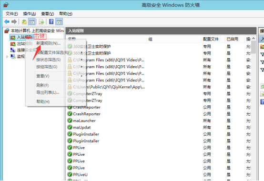Sort by the 组 column header

174,39
